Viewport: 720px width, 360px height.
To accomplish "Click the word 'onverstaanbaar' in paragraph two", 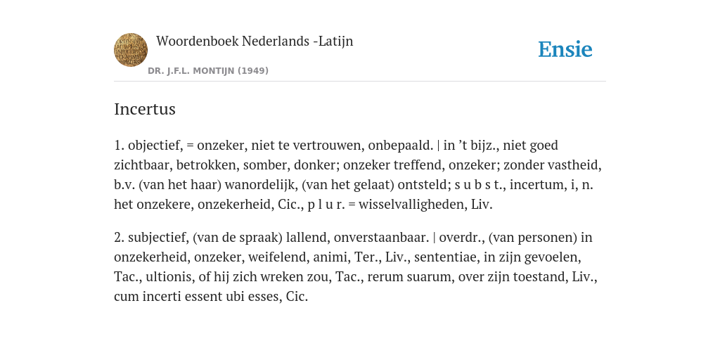I will click(379, 238).
